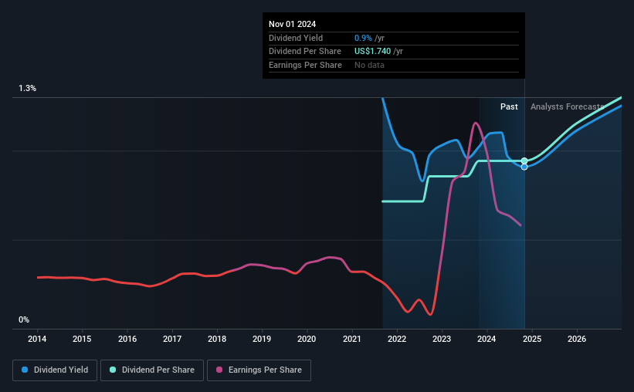The height and width of the screenshot is (392, 634).
Task: Click the US$1.740 Dividend Per Share value
Action: (372, 52)
